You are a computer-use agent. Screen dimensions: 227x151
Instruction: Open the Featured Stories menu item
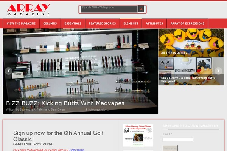pos(103,23)
